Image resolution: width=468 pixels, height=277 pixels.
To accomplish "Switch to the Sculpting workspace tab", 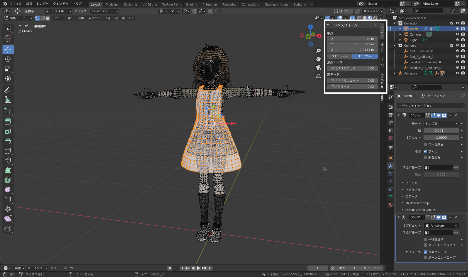I will (x=130, y=4).
